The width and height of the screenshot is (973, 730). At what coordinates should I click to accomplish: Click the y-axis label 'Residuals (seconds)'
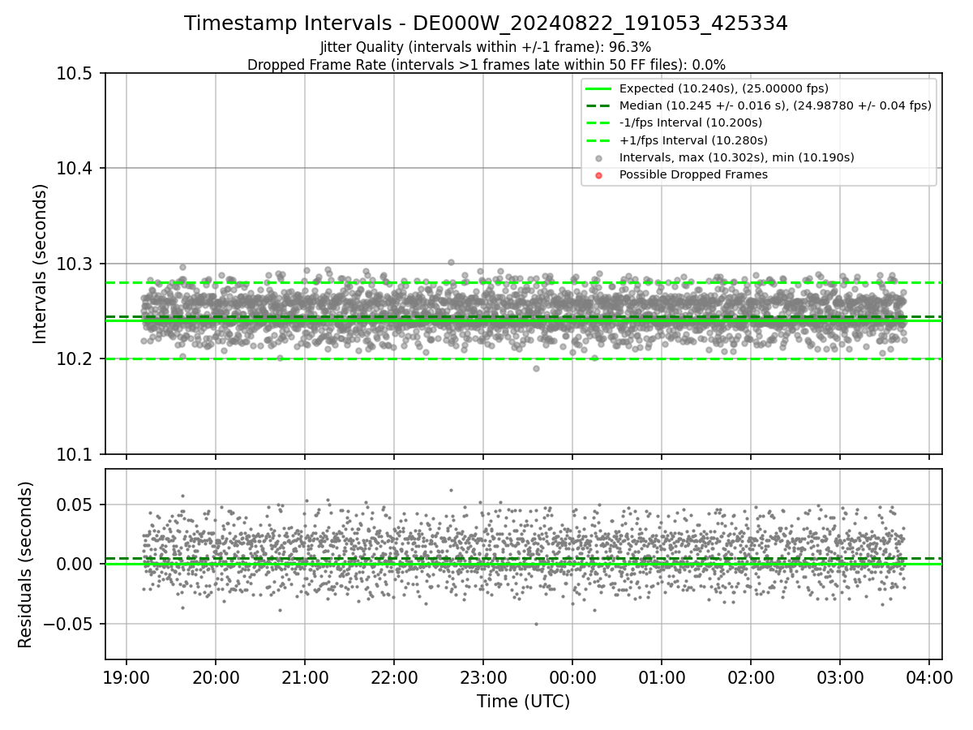point(26,565)
